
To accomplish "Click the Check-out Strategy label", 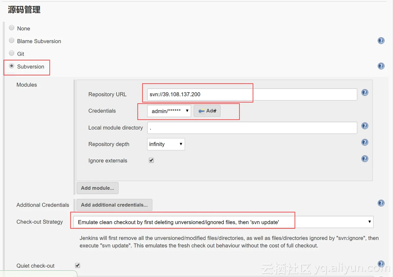I will point(40,222).
